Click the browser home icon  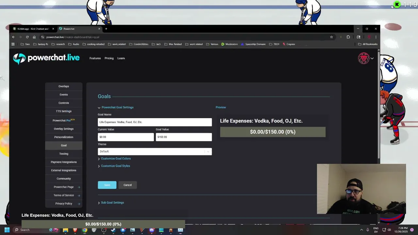click(x=34, y=37)
